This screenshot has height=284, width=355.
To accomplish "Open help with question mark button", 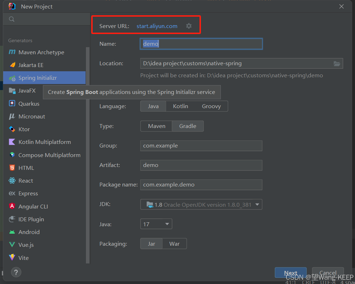I will tap(16, 272).
